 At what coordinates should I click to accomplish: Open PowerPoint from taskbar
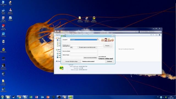click(x=48, y=97)
